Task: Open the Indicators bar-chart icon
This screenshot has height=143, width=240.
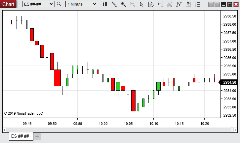Action: click(x=170, y=4)
